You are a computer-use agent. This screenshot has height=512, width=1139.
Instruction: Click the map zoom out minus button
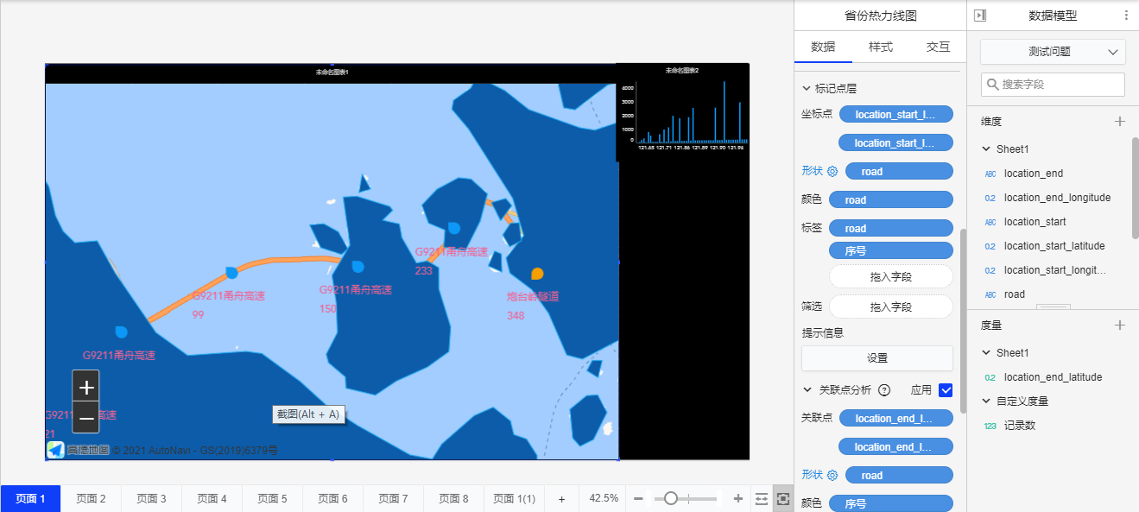86,419
